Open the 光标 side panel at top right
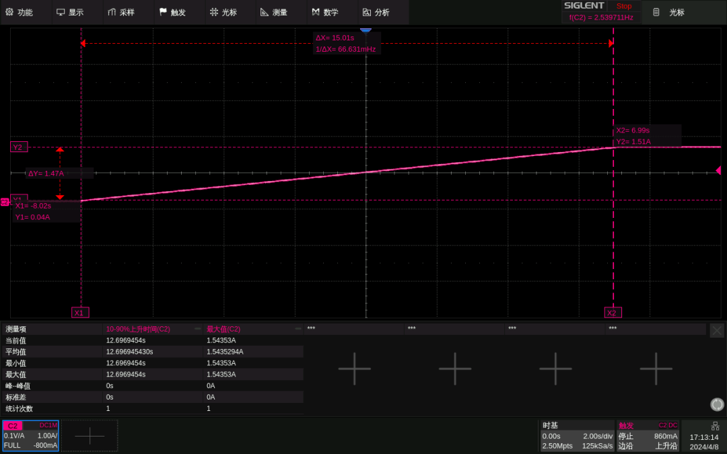 coord(685,13)
